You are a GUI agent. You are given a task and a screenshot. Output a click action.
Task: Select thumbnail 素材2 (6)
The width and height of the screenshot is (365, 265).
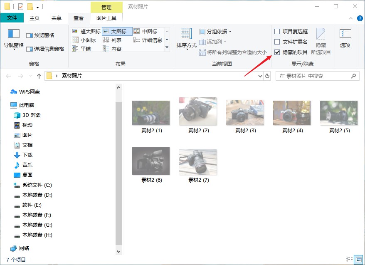(151, 165)
